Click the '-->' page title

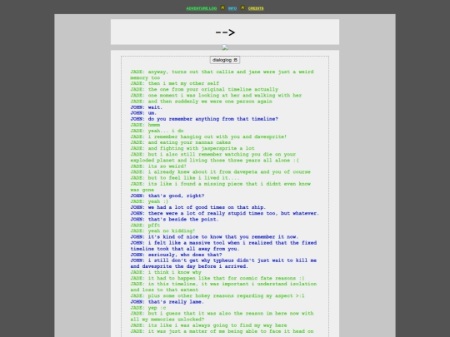225,32
